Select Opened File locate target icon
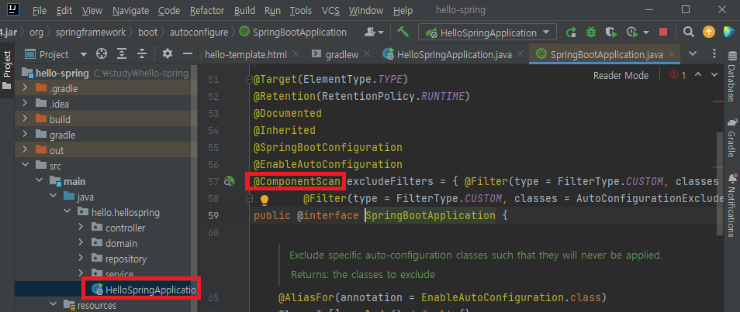The height and width of the screenshot is (312, 740). point(102,54)
